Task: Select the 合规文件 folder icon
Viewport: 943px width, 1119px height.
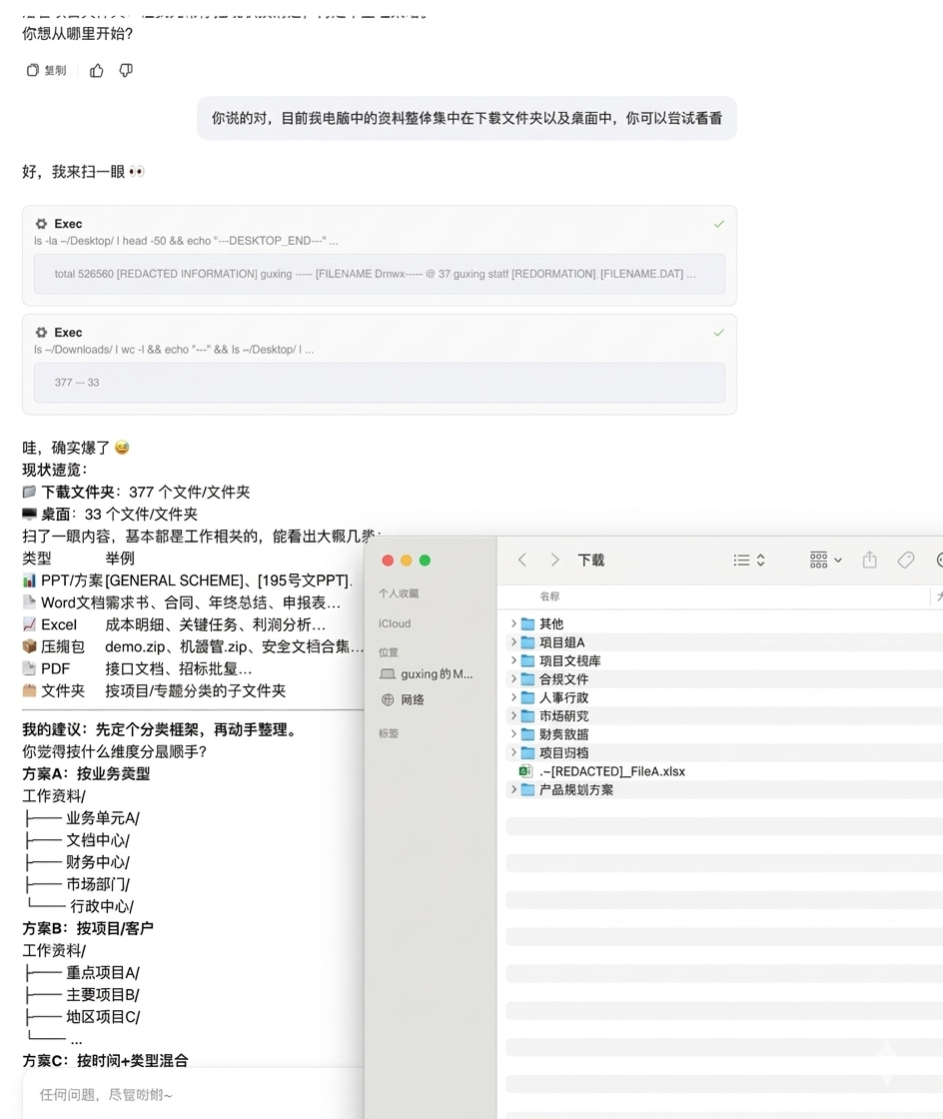Action: pyautogui.click(x=527, y=679)
